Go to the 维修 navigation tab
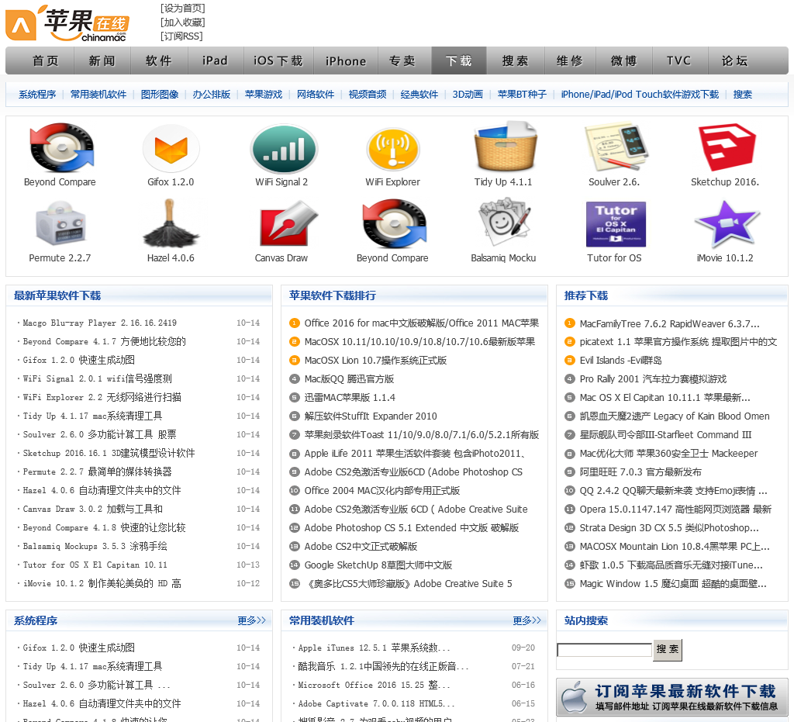 point(570,60)
